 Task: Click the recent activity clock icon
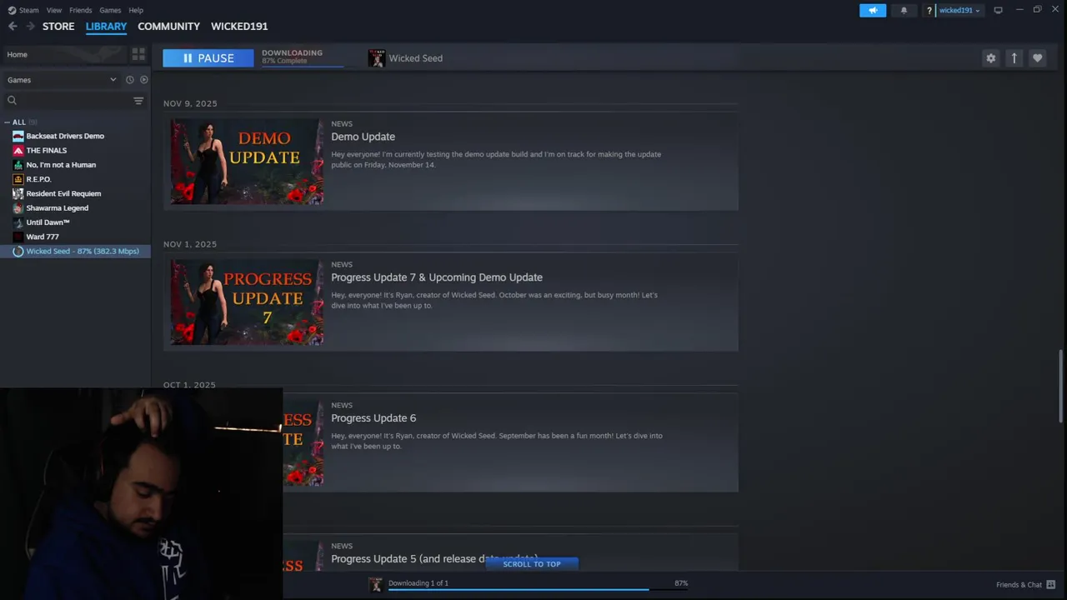click(129, 80)
